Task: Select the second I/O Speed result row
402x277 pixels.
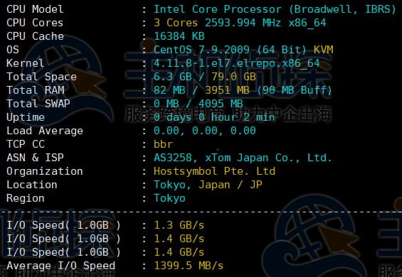Action: [x=105, y=239]
